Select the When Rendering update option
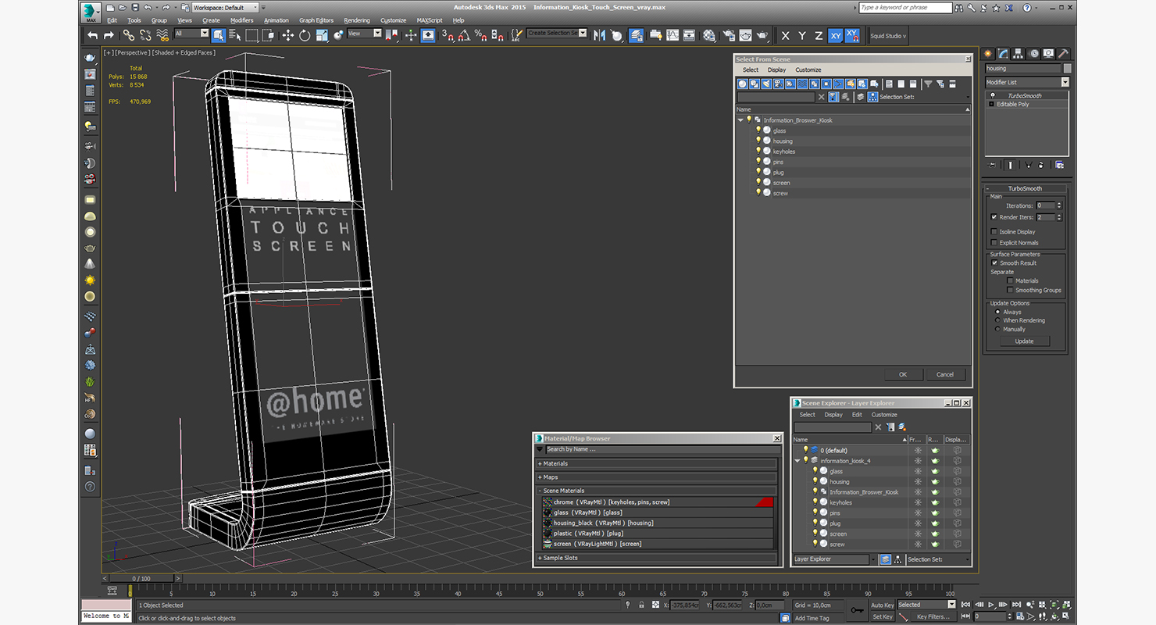The width and height of the screenshot is (1156, 625). pyautogui.click(x=997, y=320)
